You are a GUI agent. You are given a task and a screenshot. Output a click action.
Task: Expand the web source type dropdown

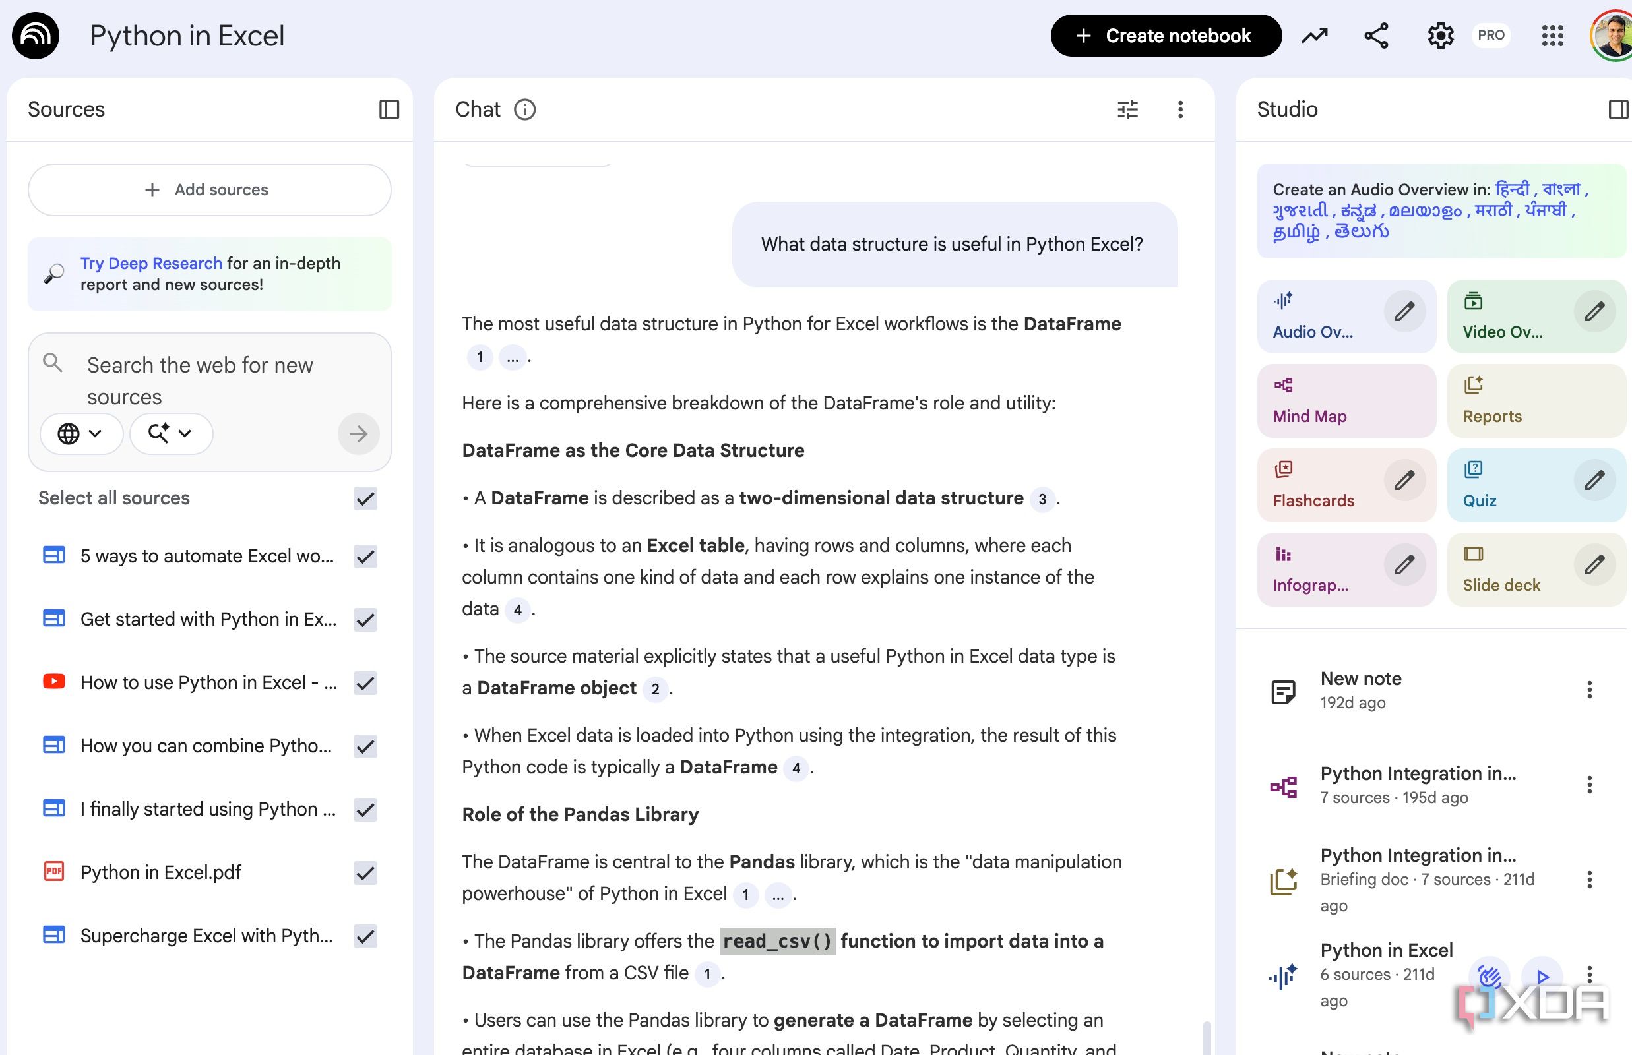coord(81,433)
